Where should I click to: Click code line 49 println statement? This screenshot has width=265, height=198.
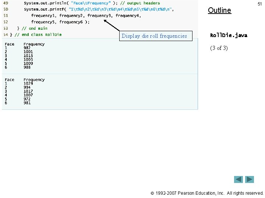pyautogui.click(x=92, y=3)
